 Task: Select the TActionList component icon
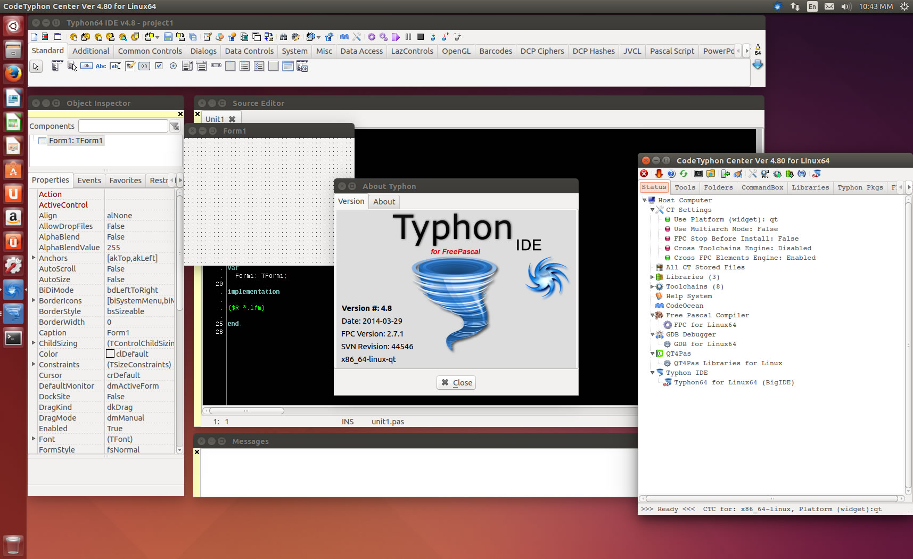pos(302,66)
